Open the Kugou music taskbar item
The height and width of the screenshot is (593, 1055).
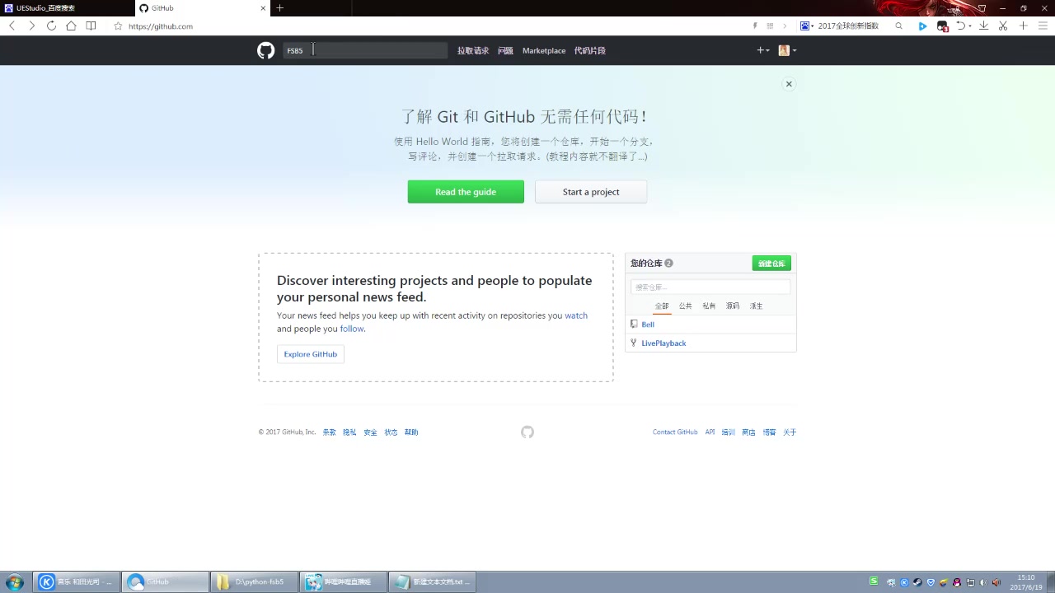[77, 581]
